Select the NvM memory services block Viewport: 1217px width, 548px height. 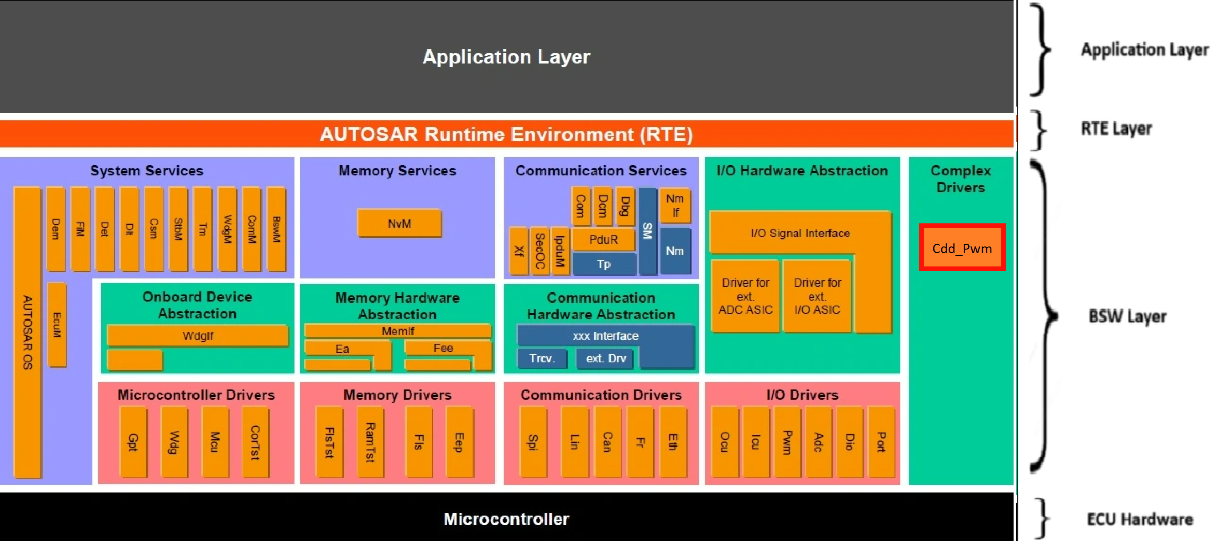(x=399, y=223)
